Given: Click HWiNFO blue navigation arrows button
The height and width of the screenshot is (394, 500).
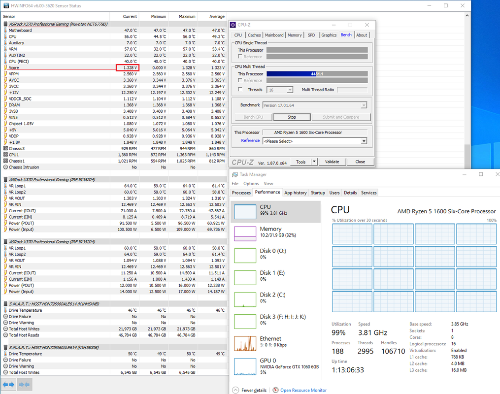Looking at the screenshot, I should click(8, 385).
